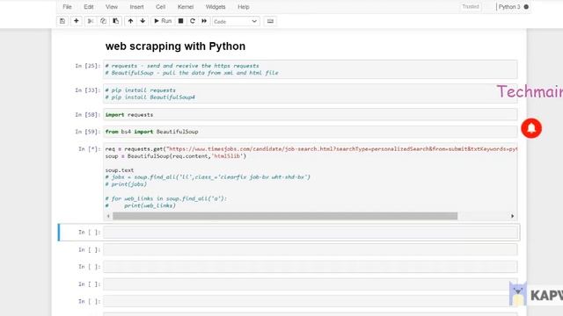The width and height of the screenshot is (563, 316).
Task: Click the Trusted notebook indicator
Action: click(x=471, y=6)
